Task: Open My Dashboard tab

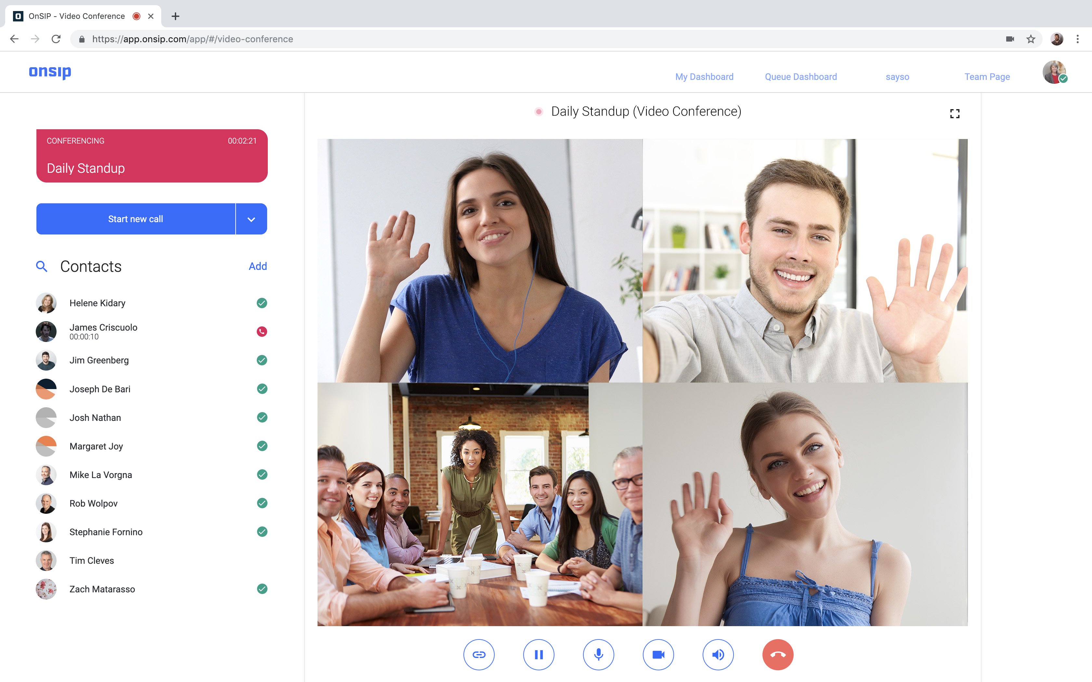Action: (x=704, y=76)
